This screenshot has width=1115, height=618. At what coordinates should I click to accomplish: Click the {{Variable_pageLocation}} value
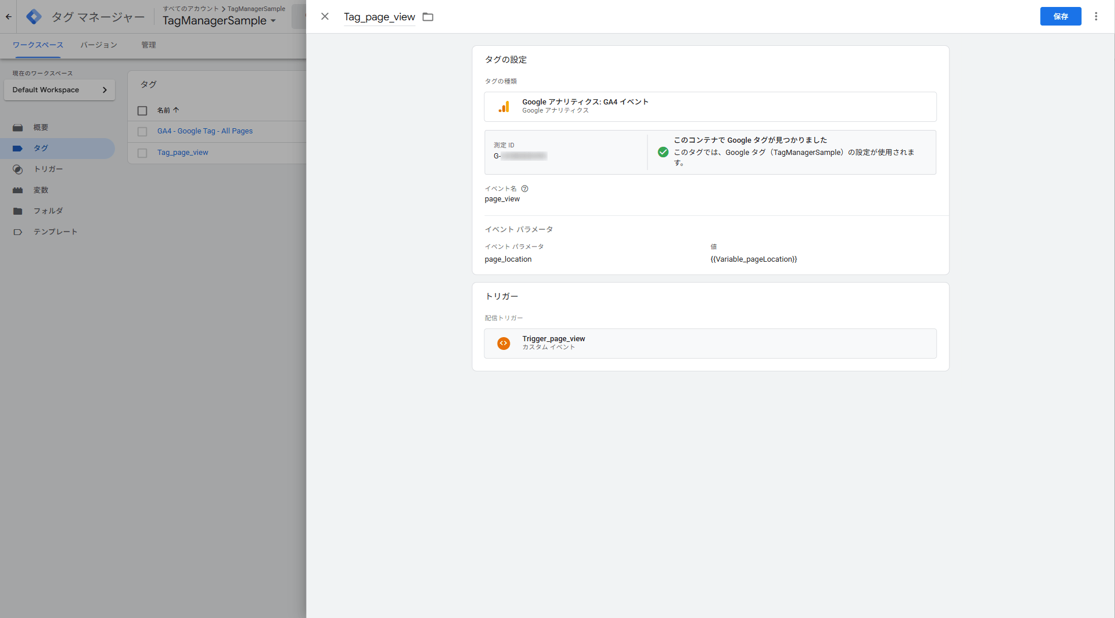tap(754, 259)
